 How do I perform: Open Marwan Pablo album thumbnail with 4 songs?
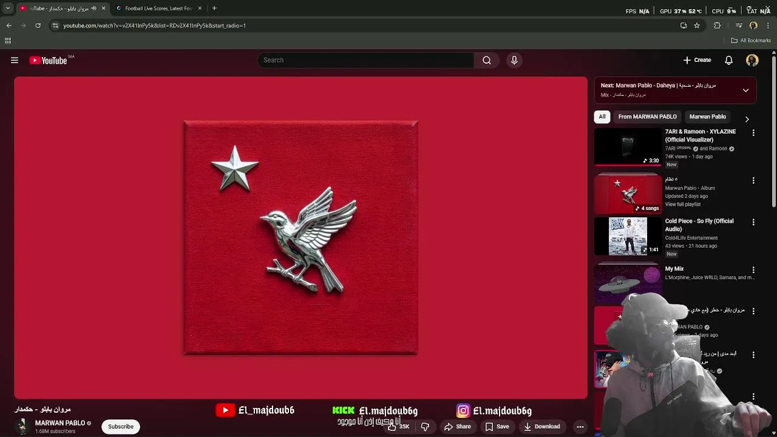click(x=628, y=194)
